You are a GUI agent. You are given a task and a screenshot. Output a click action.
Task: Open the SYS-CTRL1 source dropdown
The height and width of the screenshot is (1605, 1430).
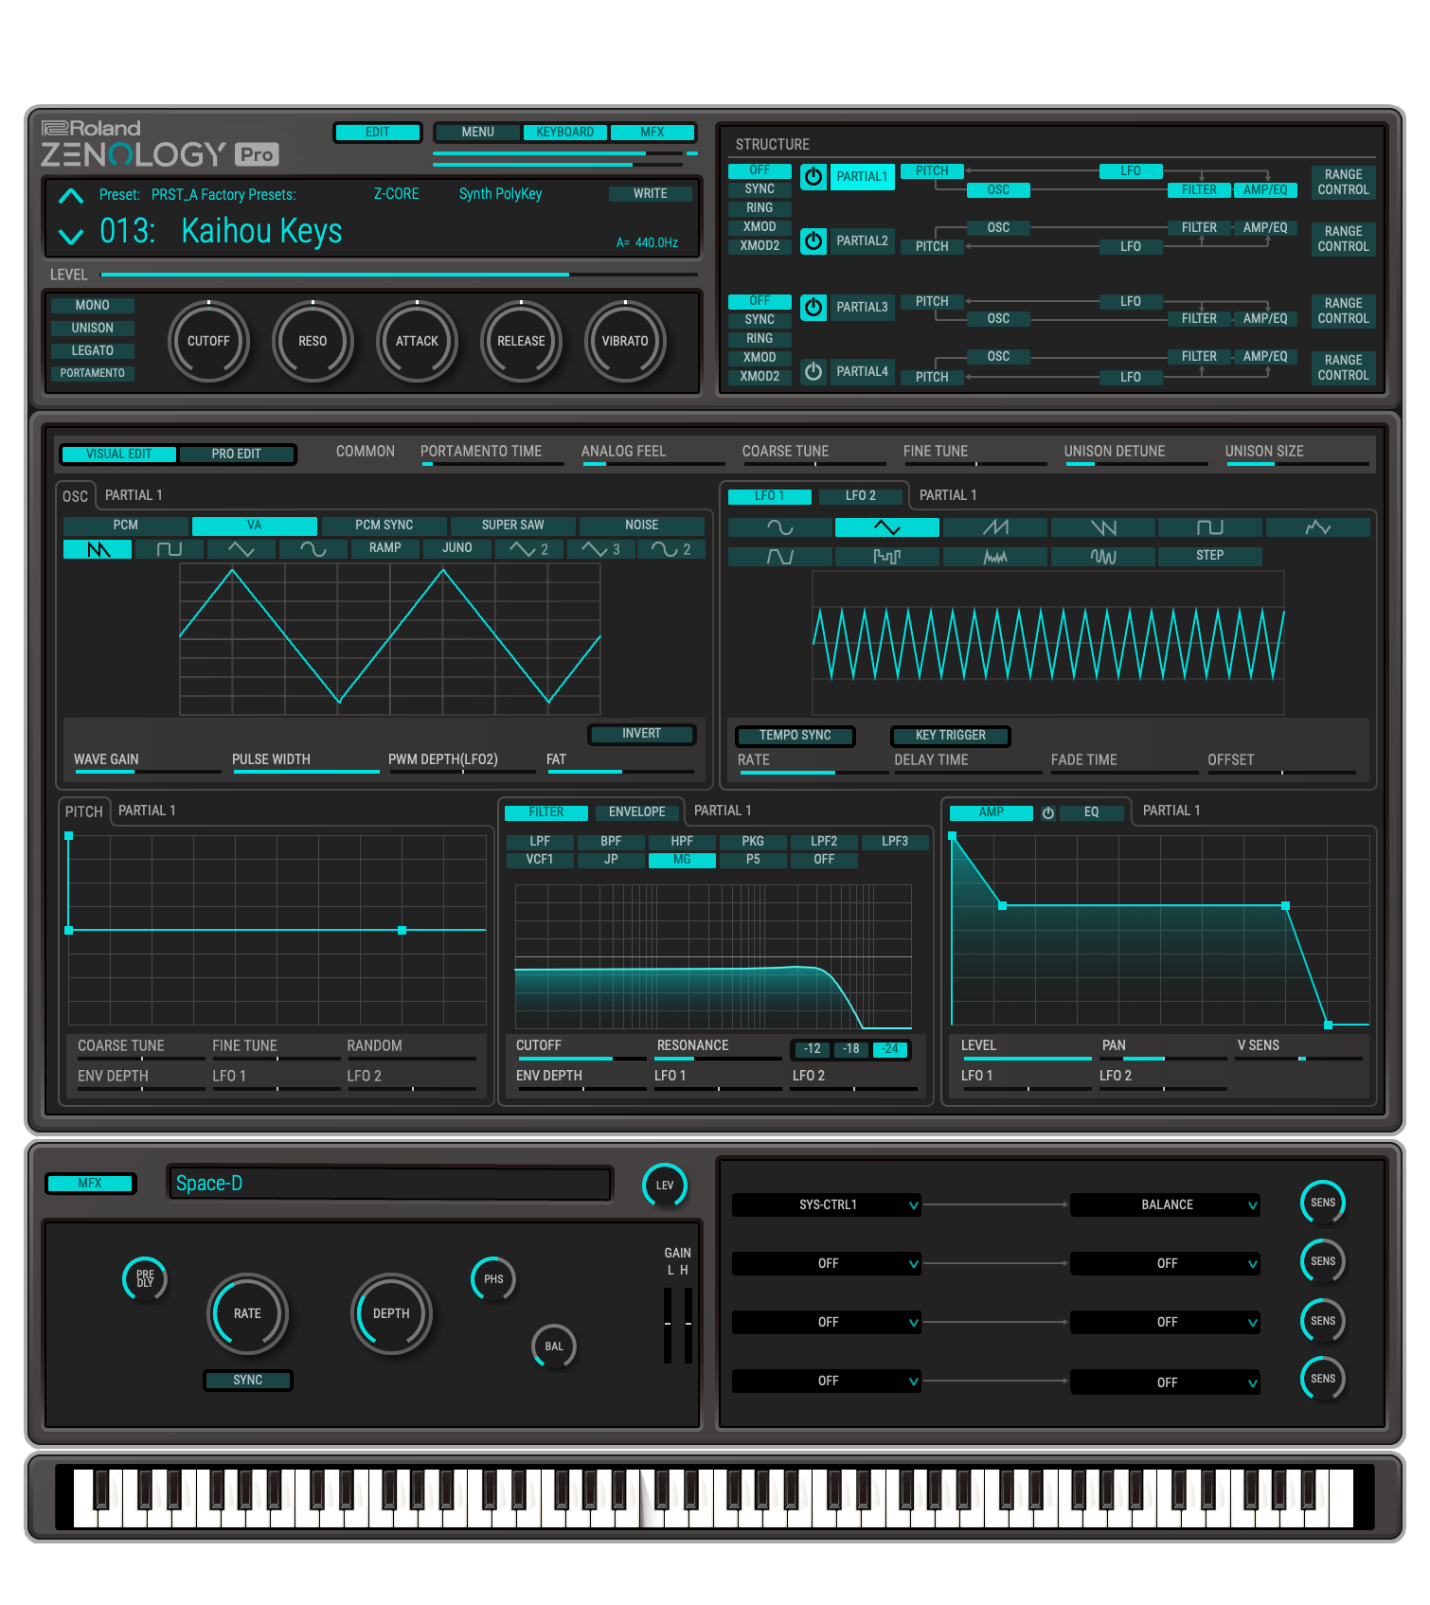[x=827, y=1204]
